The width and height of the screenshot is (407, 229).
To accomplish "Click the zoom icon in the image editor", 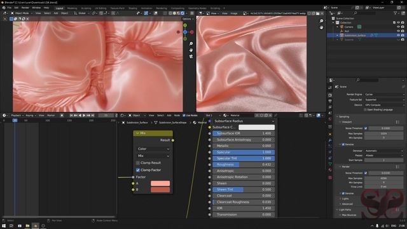I will pyautogui.click(x=321, y=21).
